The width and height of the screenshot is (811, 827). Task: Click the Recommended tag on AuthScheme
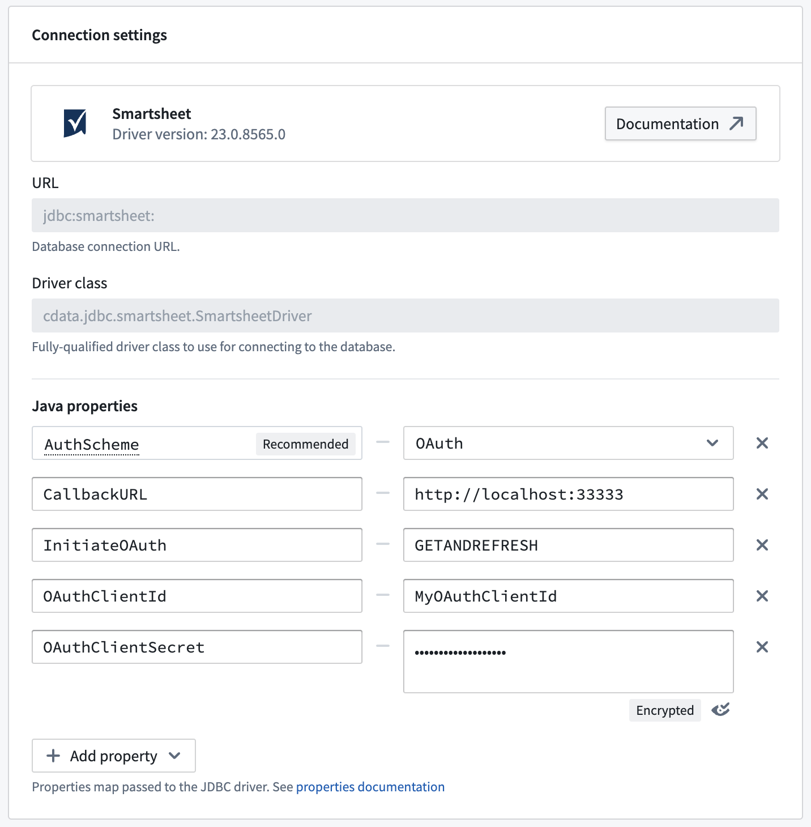306,444
